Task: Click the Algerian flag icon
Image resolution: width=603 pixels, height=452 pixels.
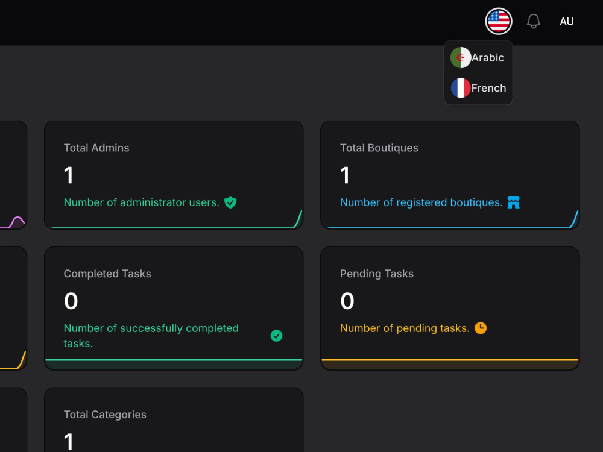Action: pyautogui.click(x=460, y=58)
